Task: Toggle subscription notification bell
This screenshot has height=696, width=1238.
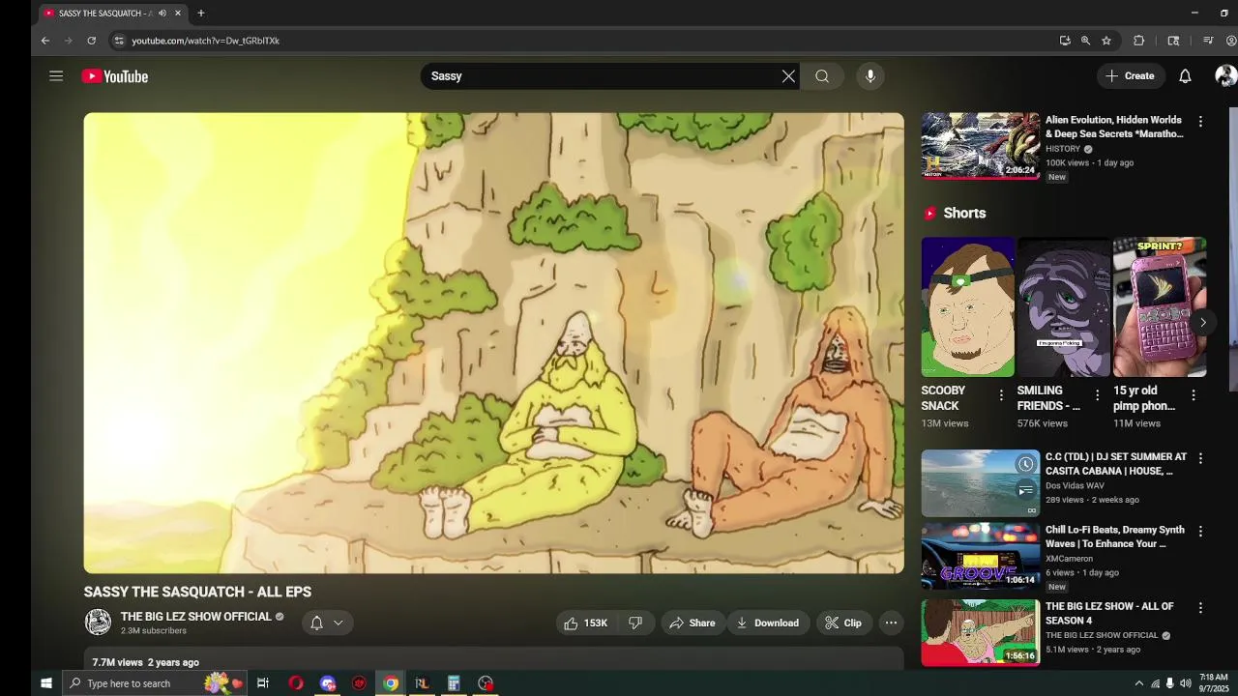Action: tap(316, 623)
